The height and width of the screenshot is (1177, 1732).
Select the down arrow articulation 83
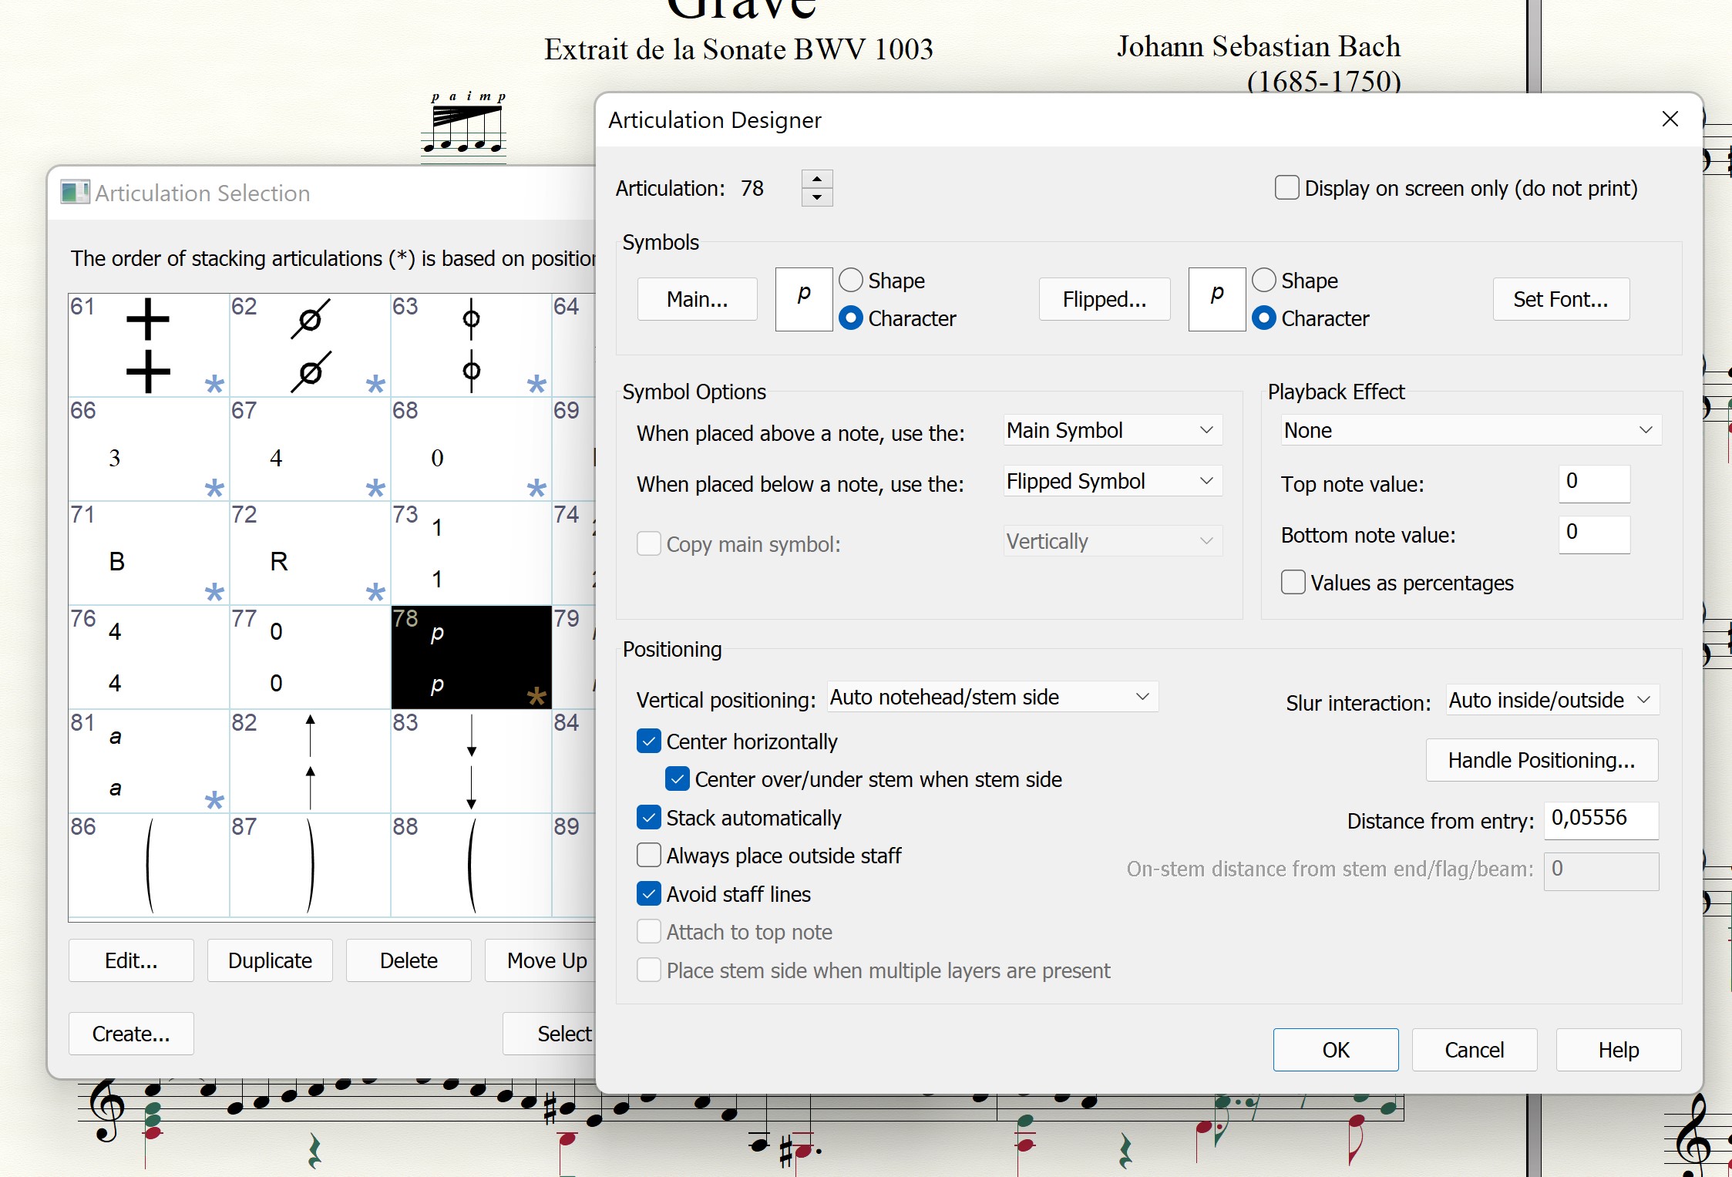pyautogui.click(x=471, y=761)
